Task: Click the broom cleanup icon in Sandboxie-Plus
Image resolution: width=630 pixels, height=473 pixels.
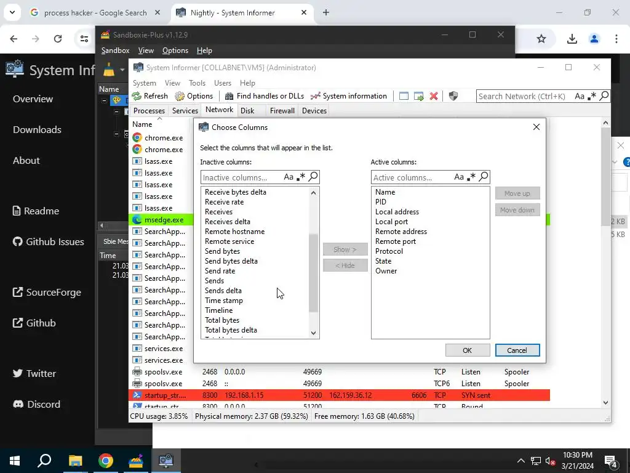Action: coord(109,70)
